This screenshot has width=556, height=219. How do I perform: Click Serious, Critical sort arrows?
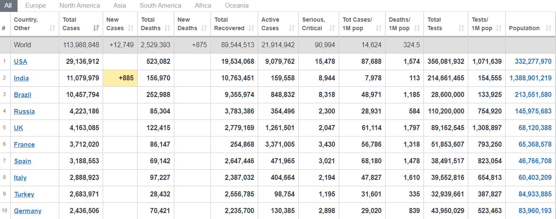332,28
